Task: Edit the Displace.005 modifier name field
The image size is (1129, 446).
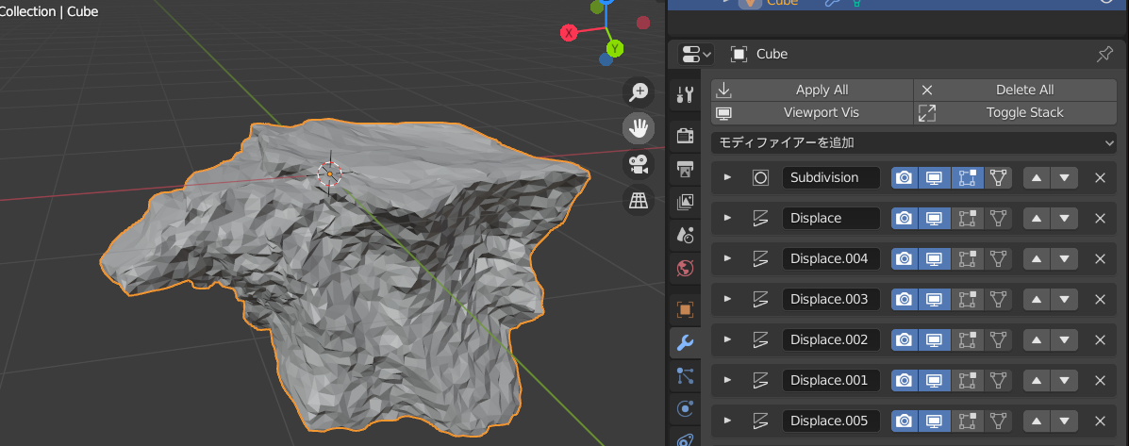Action: click(832, 421)
